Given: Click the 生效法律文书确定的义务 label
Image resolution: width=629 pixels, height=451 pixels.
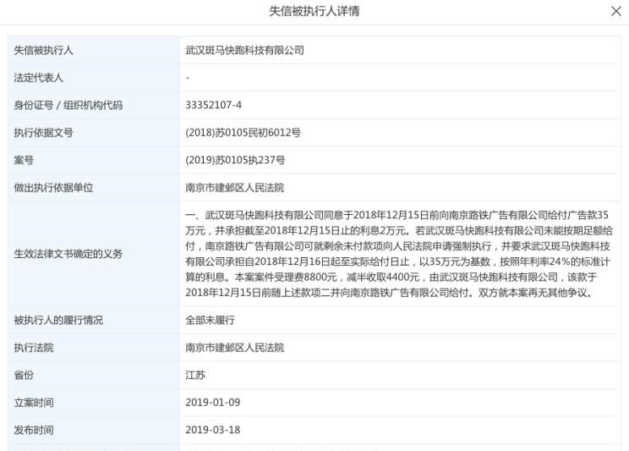Looking at the screenshot, I should [x=68, y=254].
